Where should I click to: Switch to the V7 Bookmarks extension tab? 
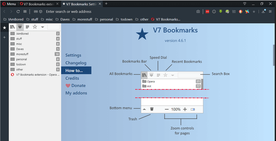click(39, 4)
